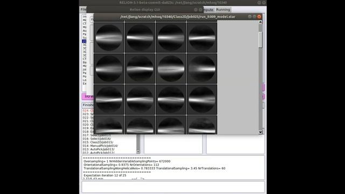Select class average in third row, fourth column
The width and height of the screenshot is (345, 194).
coord(202,100)
